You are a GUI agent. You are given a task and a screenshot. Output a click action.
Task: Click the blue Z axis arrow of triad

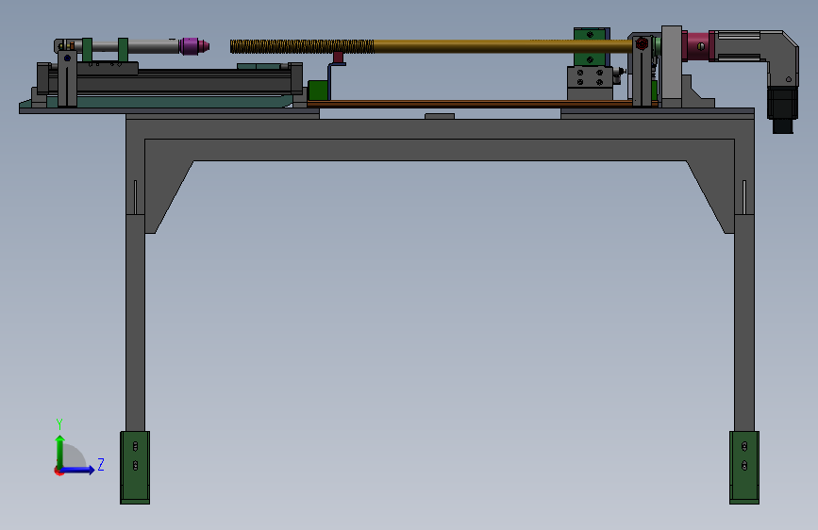tap(78, 470)
